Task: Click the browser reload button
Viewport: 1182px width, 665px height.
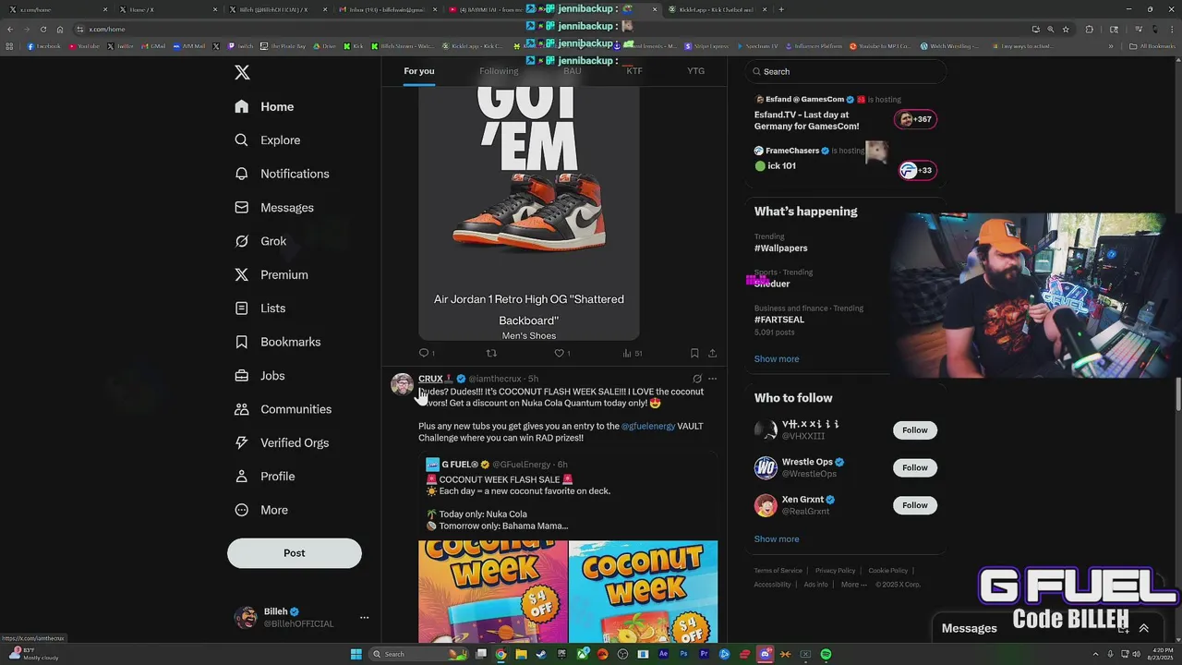Action: [x=42, y=30]
